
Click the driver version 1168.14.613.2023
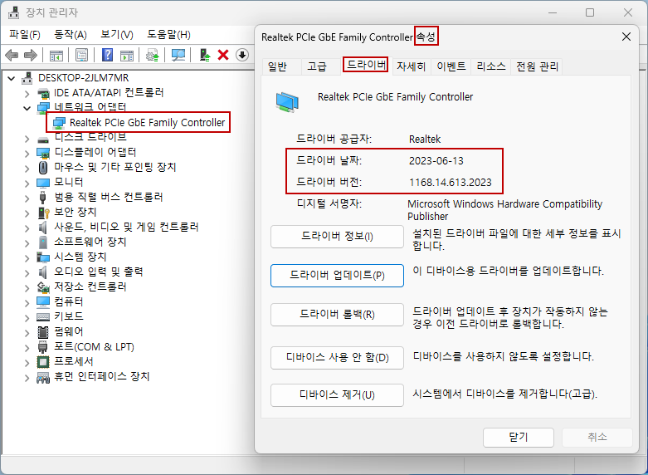tap(450, 183)
